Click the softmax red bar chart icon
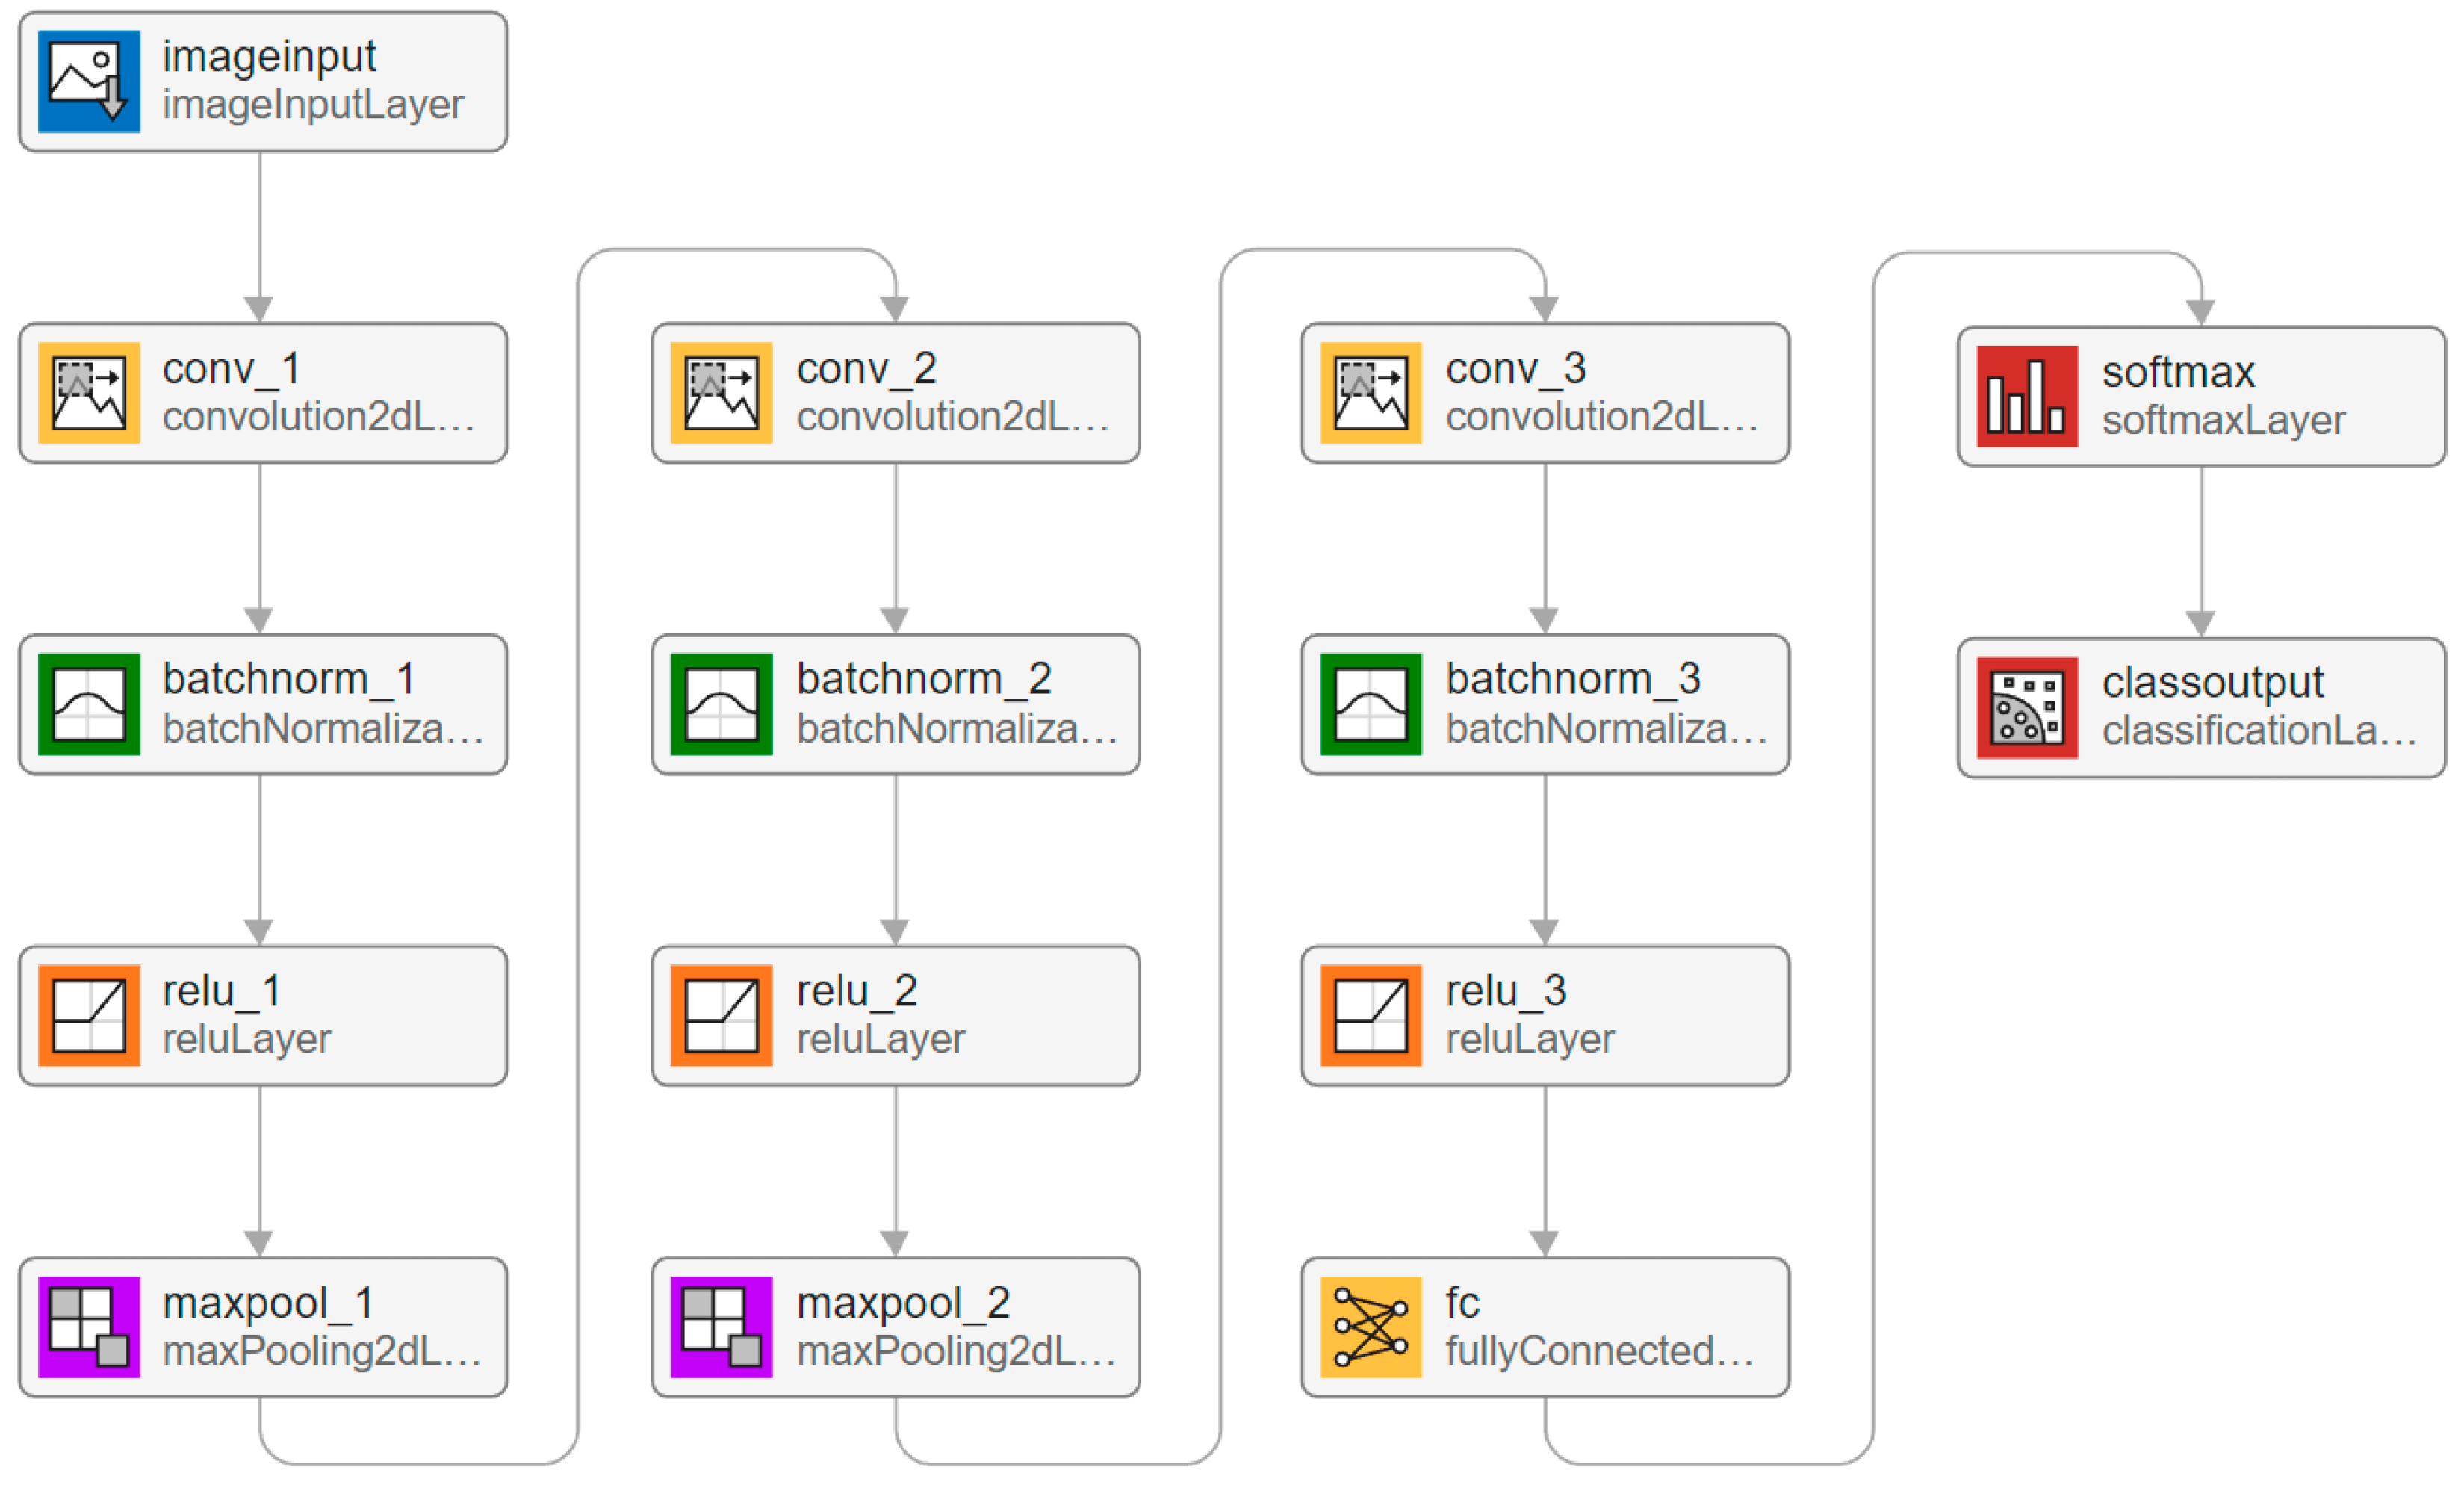 coord(2027,396)
